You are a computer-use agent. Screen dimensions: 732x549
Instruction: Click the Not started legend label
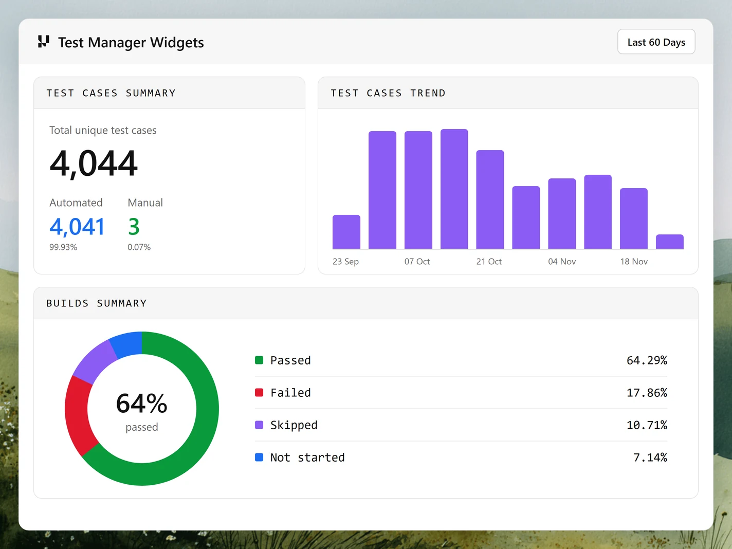point(307,457)
